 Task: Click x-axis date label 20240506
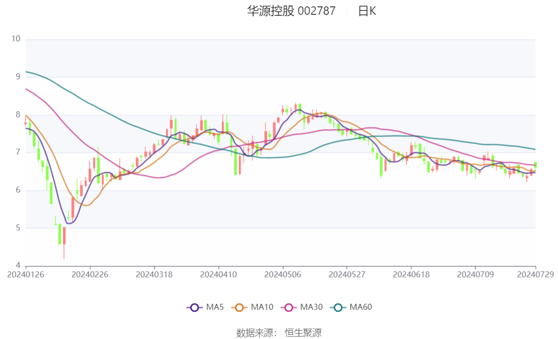[282, 275]
